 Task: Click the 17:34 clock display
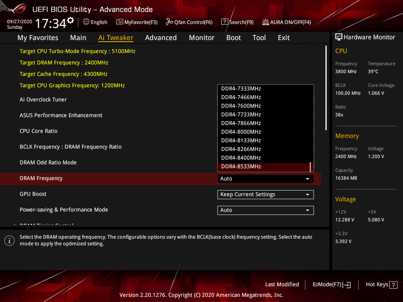(x=51, y=24)
